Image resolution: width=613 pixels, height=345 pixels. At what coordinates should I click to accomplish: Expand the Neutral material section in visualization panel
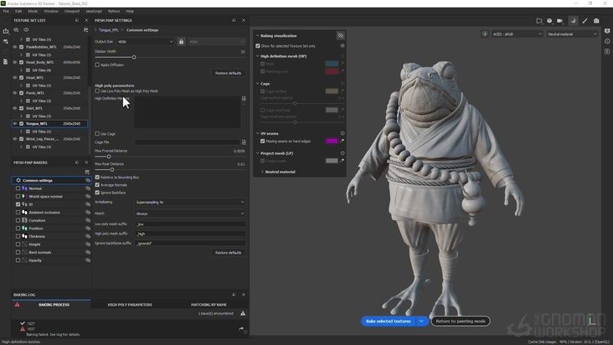(262, 172)
